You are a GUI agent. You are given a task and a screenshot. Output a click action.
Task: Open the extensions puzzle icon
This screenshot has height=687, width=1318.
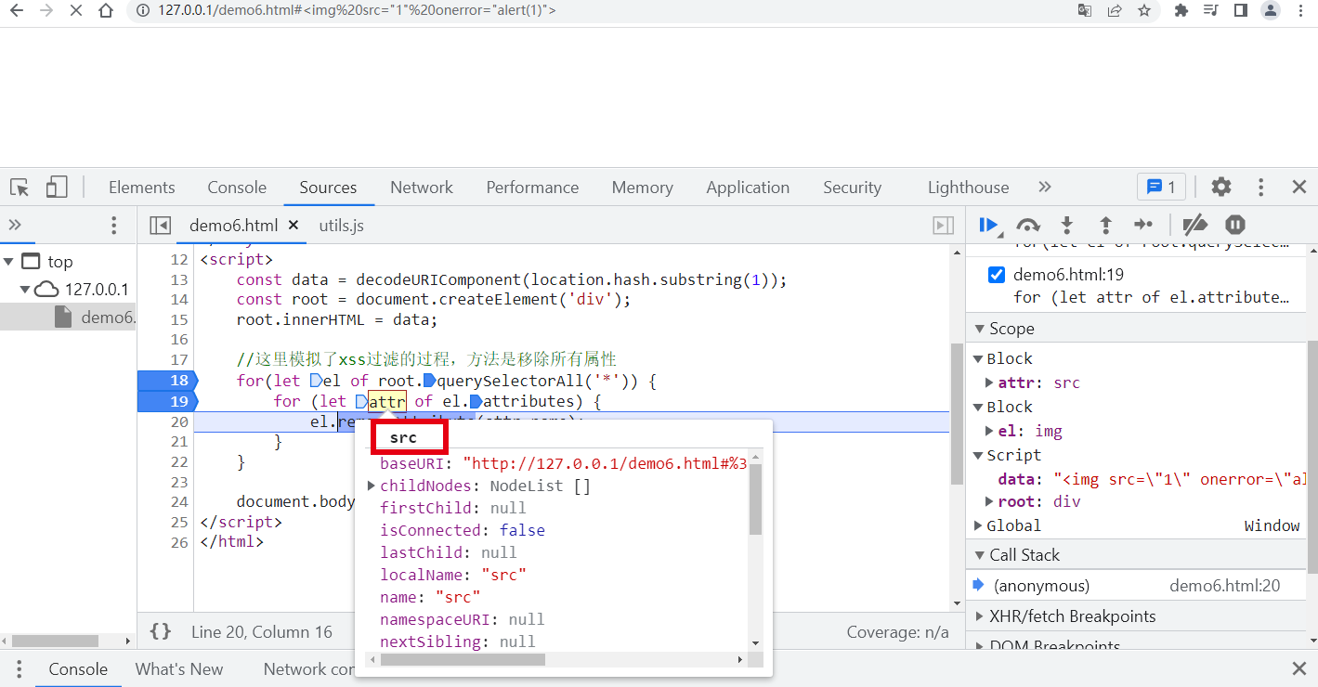1181,11
